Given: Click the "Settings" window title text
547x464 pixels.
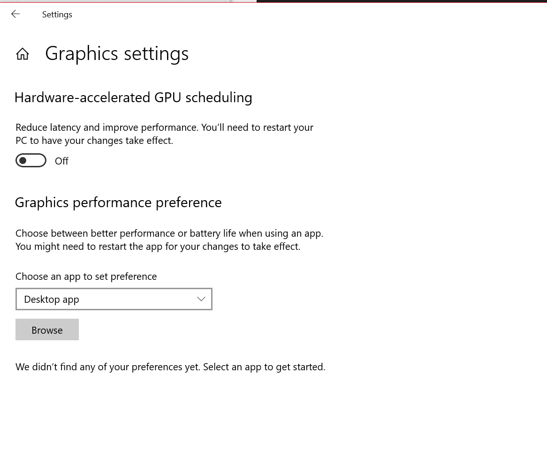Looking at the screenshot, I should (x=57, y=15).
